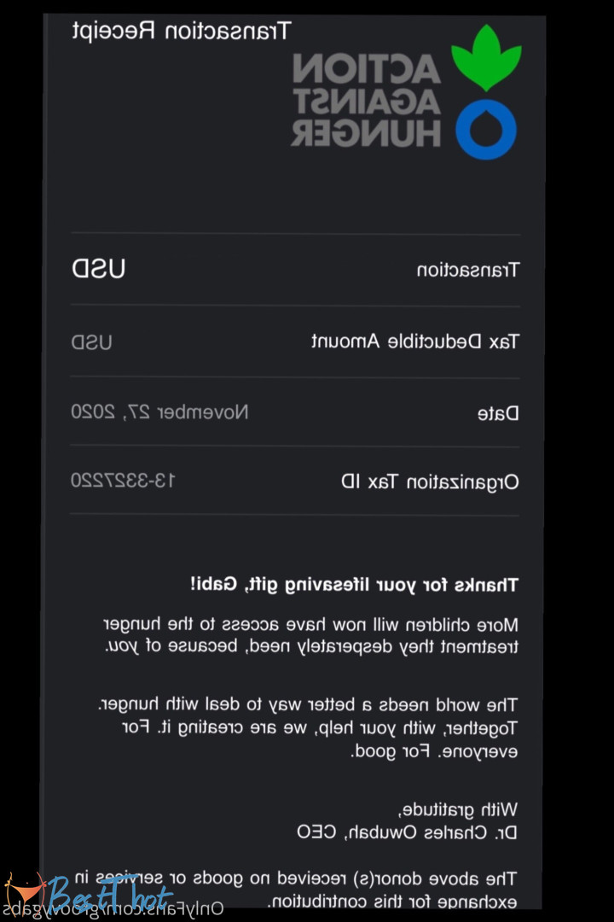Screen dimensions: 614x922
Task: Click the With gratitude sign-off line
Action: pos(459,808)
